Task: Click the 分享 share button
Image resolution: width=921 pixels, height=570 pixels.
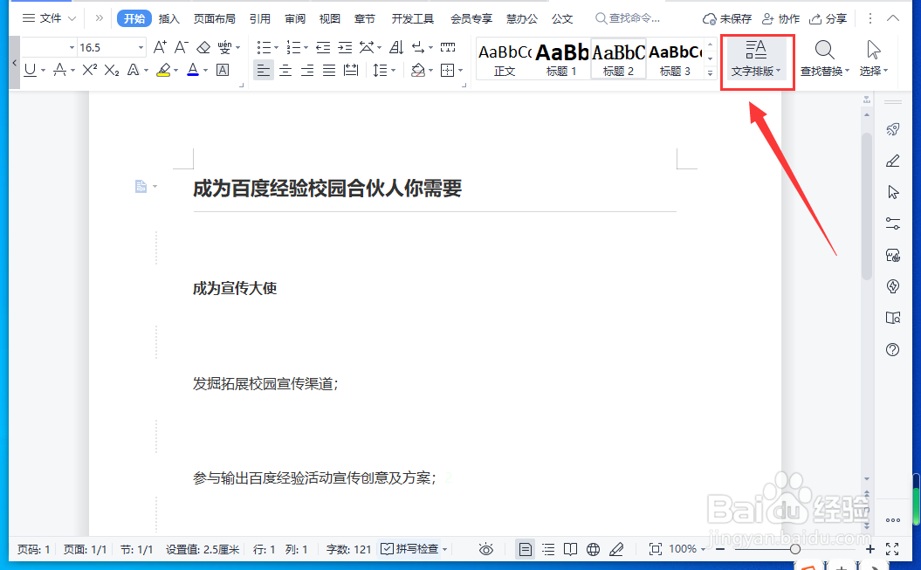Action: 828,19
